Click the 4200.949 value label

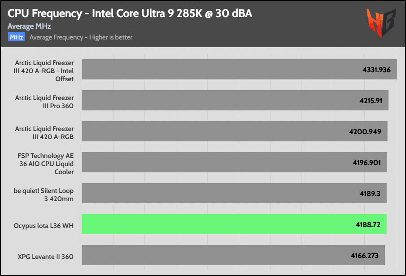pyautogui.click(x=365, y=132)
